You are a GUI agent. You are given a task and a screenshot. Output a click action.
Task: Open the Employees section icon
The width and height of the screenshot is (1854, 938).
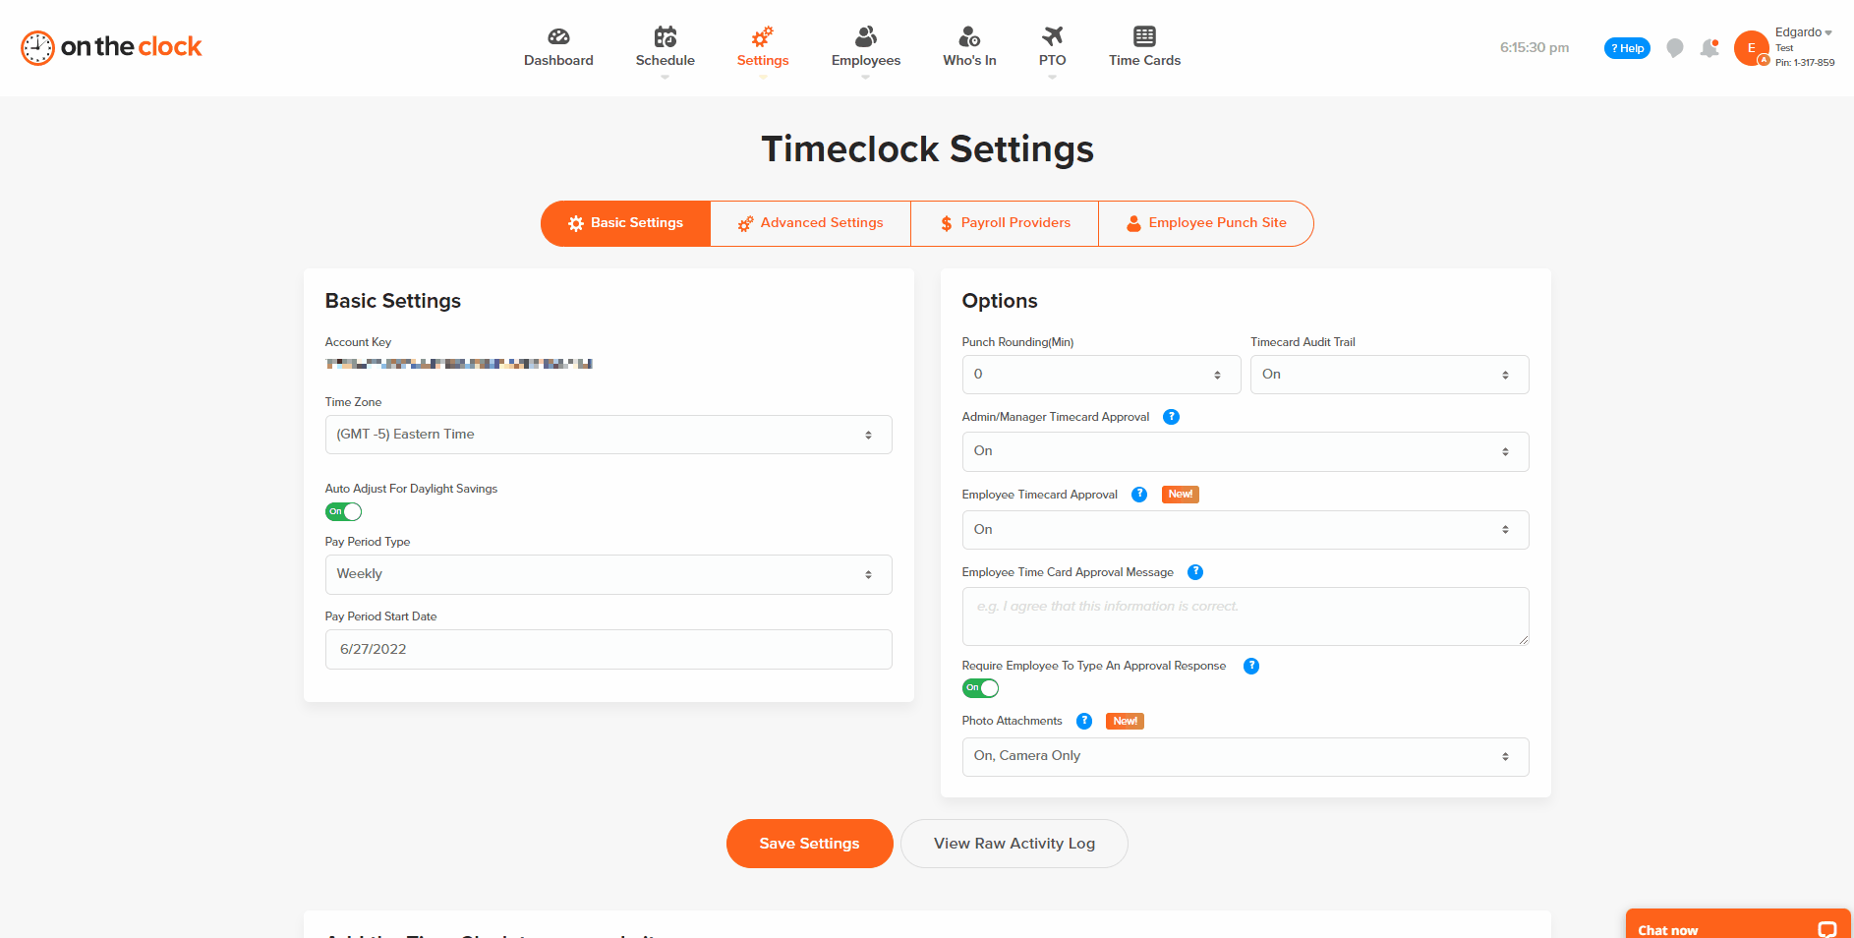(865, 37)
